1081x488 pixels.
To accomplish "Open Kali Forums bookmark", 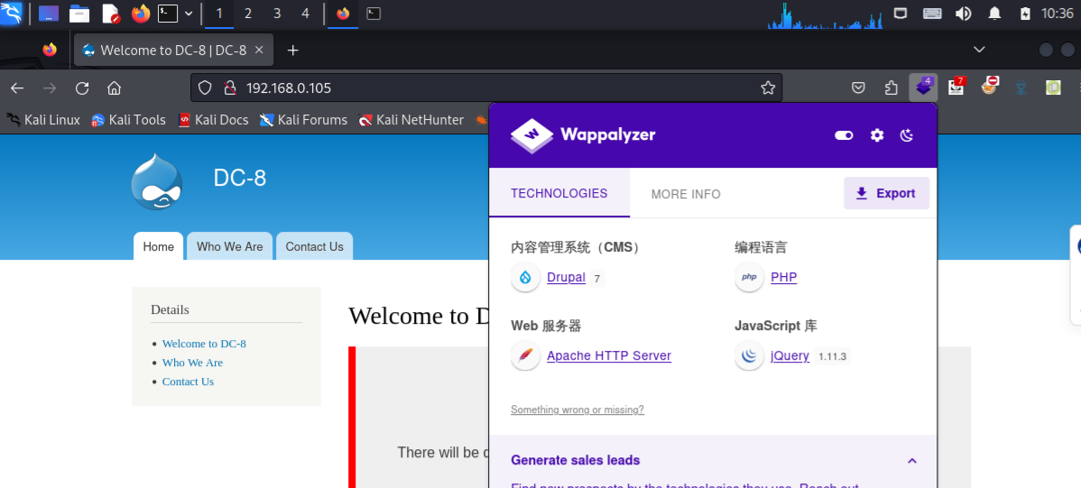I will click(303, 120).
